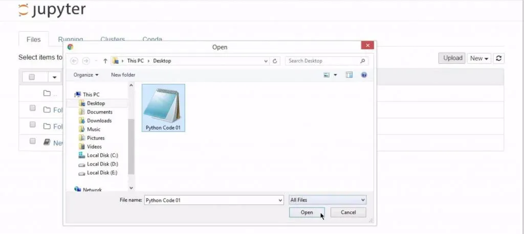Open the Jupyter New dropdown
The height and width of the screenshot is (234, 524).
tap(479, 58)
